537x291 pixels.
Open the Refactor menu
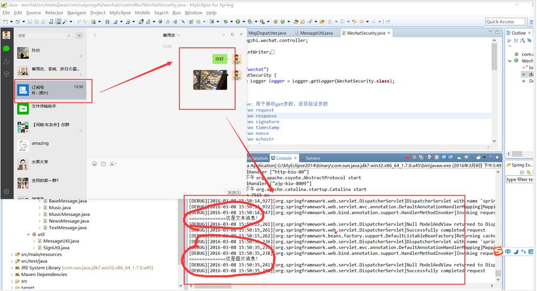click(x=54, y=13)
